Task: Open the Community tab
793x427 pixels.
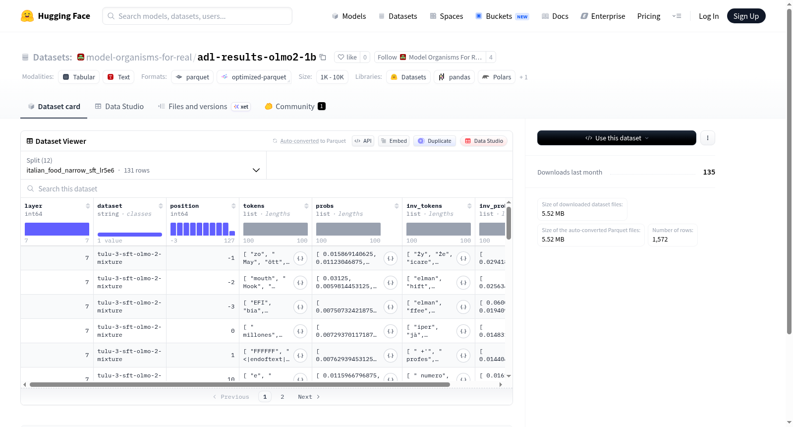Action: [295, 106]
